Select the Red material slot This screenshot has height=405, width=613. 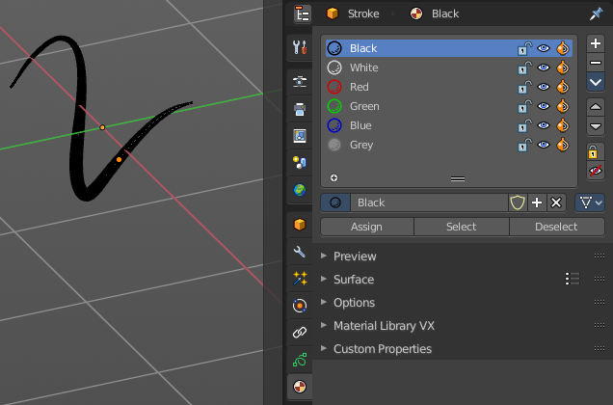[449, 87]
